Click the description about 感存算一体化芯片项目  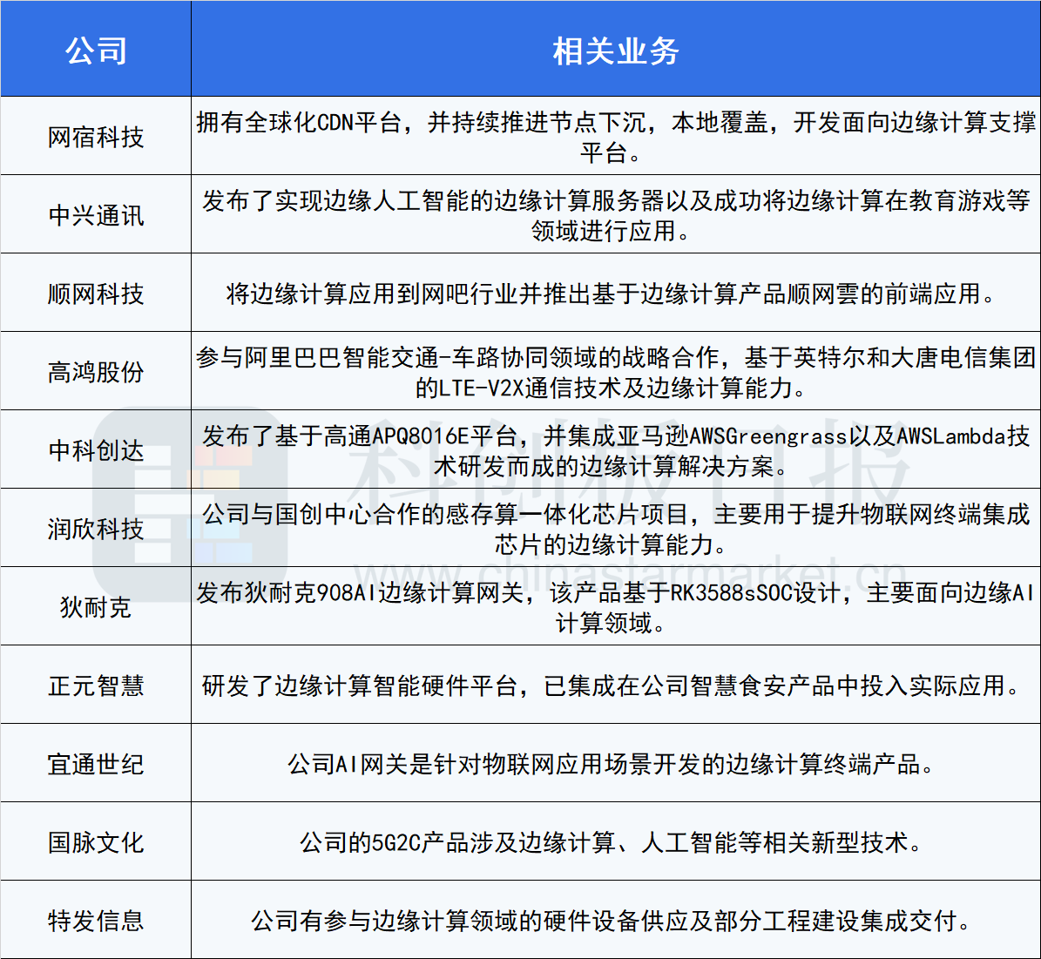tap(615, 529)
